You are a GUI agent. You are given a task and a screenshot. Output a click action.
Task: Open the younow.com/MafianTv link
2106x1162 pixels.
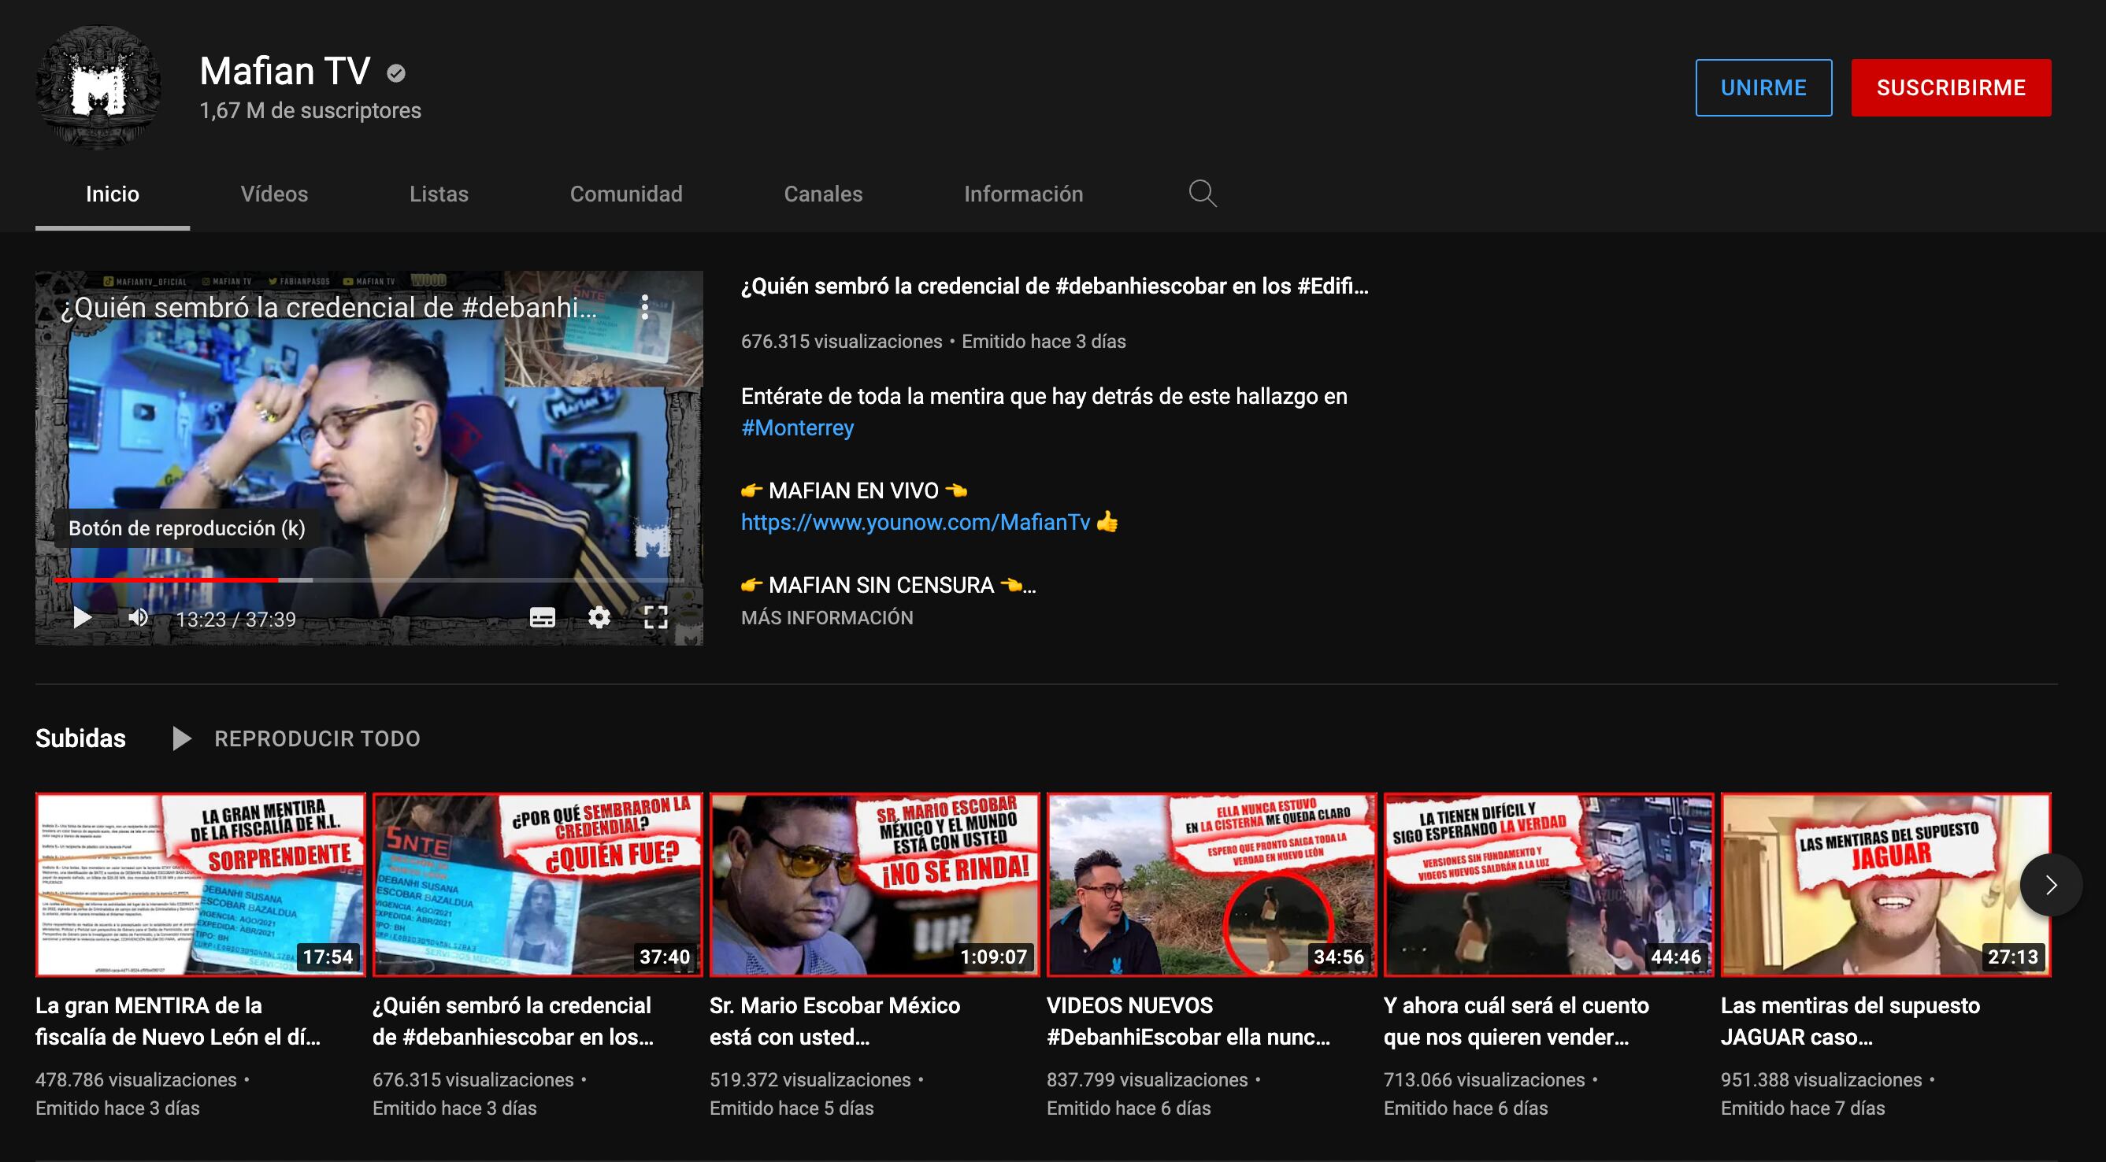(x=915, y=522)
